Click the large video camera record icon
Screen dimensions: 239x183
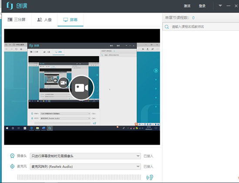pos(81,88)
